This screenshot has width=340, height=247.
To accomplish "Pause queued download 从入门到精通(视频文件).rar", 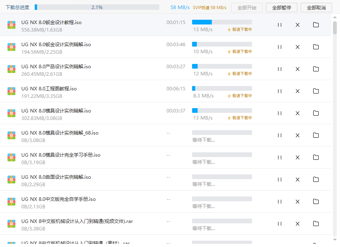I will point(280,224).
